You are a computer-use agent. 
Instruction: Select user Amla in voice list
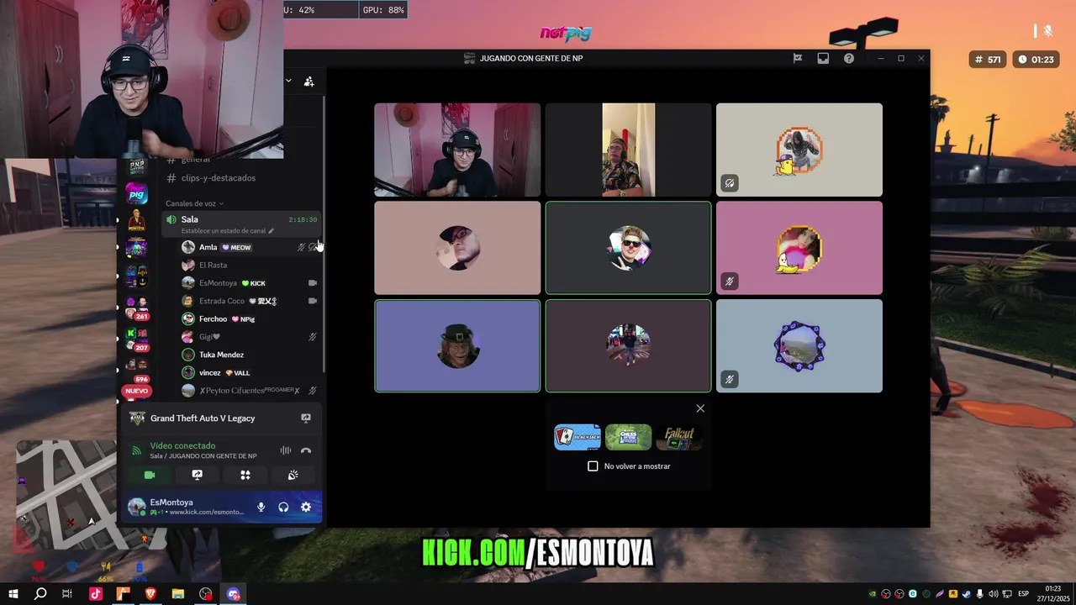250,247
